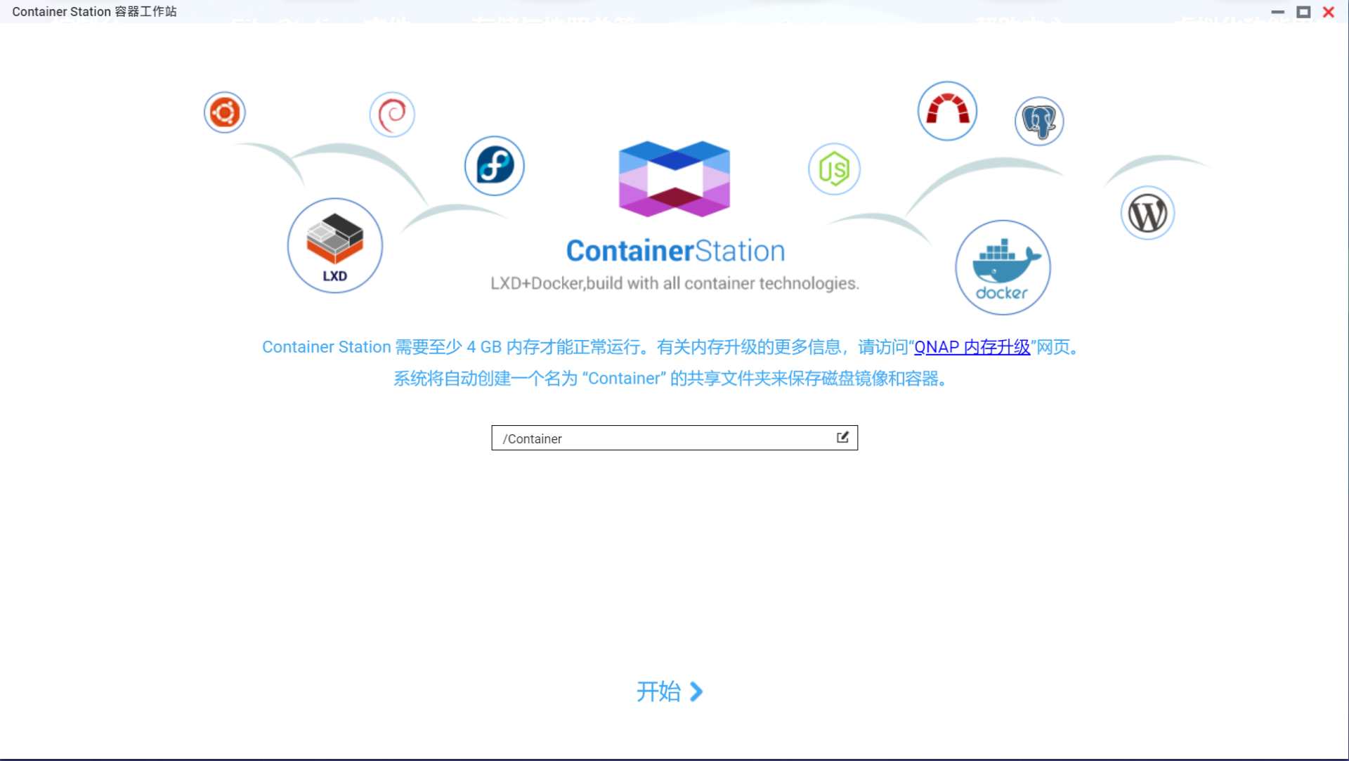This screenshot has width=1349, height=761.
Task: Click the Container Station 容器工作站 window title
Action: point(94,11)
